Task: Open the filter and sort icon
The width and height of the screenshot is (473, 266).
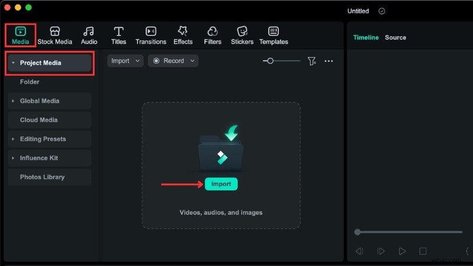Action: (312, 61)
